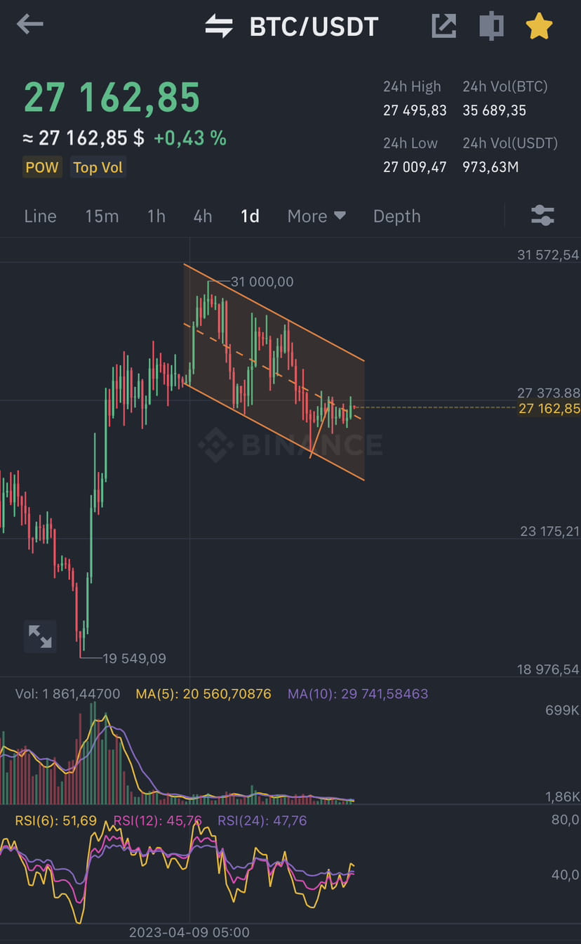Click the POW category tag

[x=42, y=167]
